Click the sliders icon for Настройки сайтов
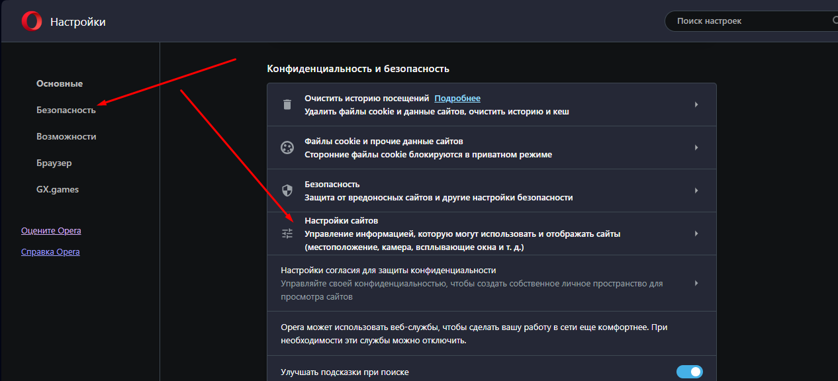 point(287,233)
